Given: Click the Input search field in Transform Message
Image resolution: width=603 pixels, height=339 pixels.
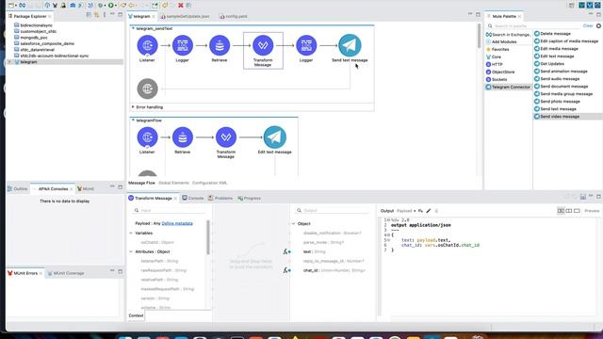Looking at the screenshot, I should pos(170,211).
